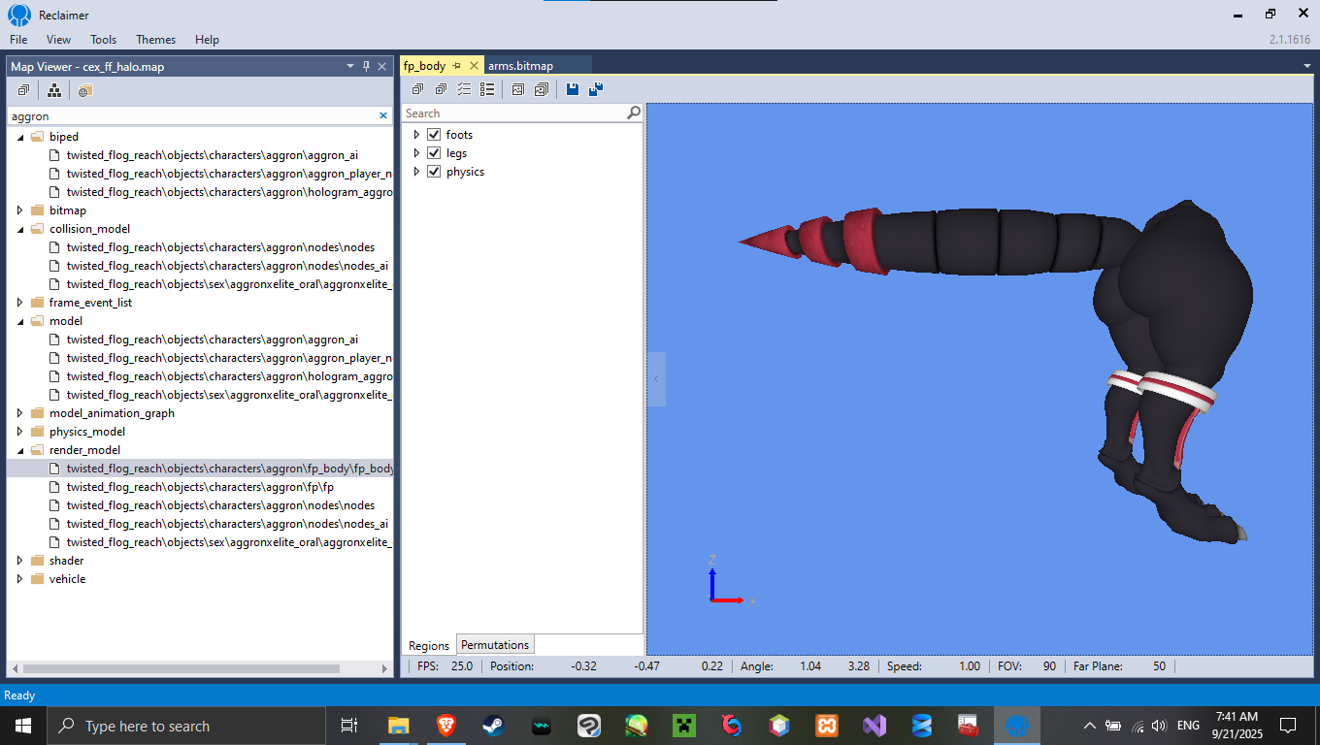Collapse the collision_model folder

(x=20, y=229)
